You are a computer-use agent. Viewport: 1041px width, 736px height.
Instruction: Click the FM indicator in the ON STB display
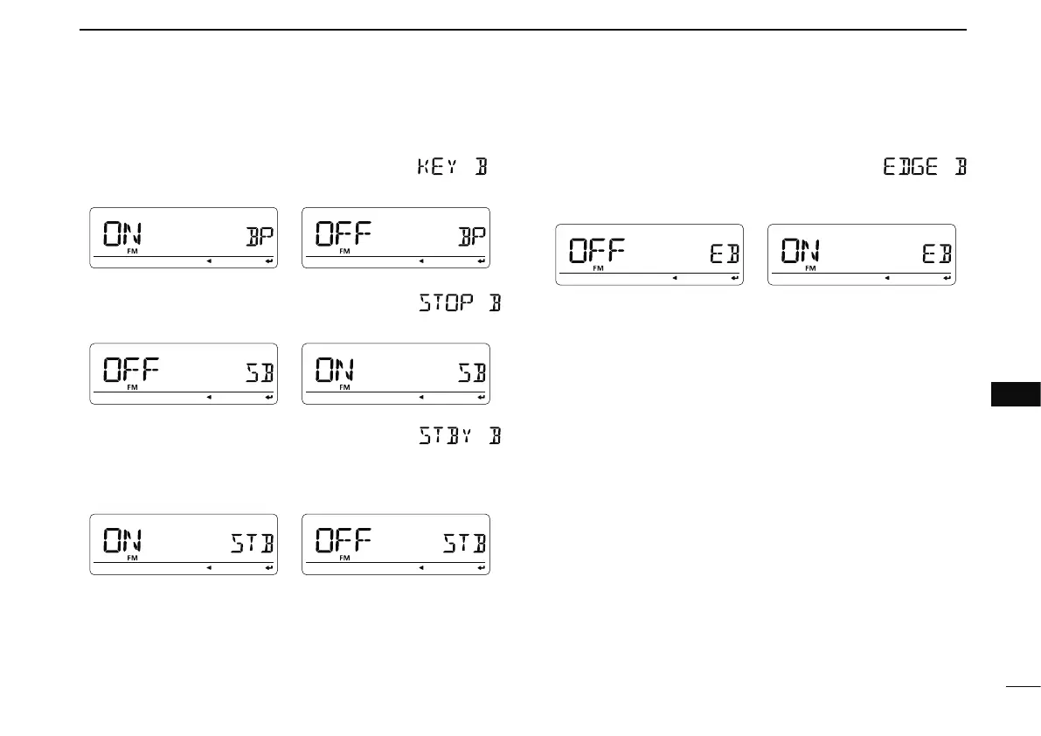[x=132, y=558]
